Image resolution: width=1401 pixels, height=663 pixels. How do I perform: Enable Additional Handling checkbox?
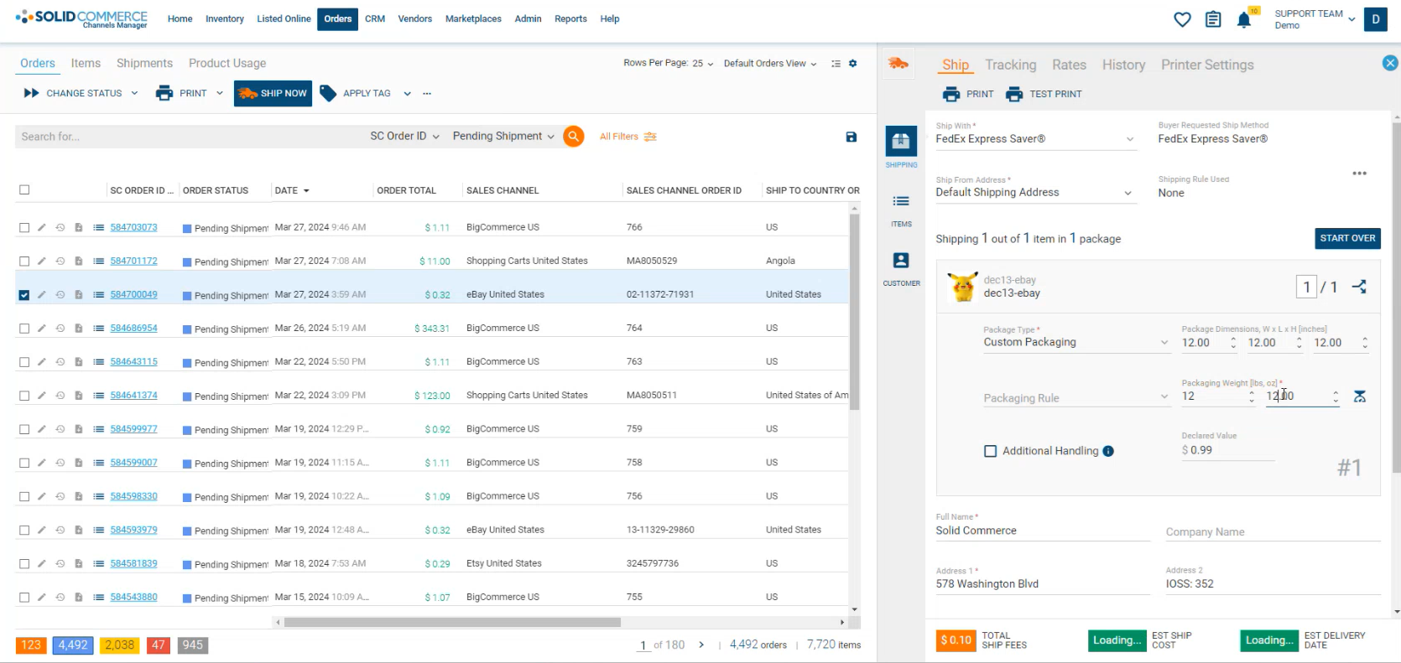990,451
